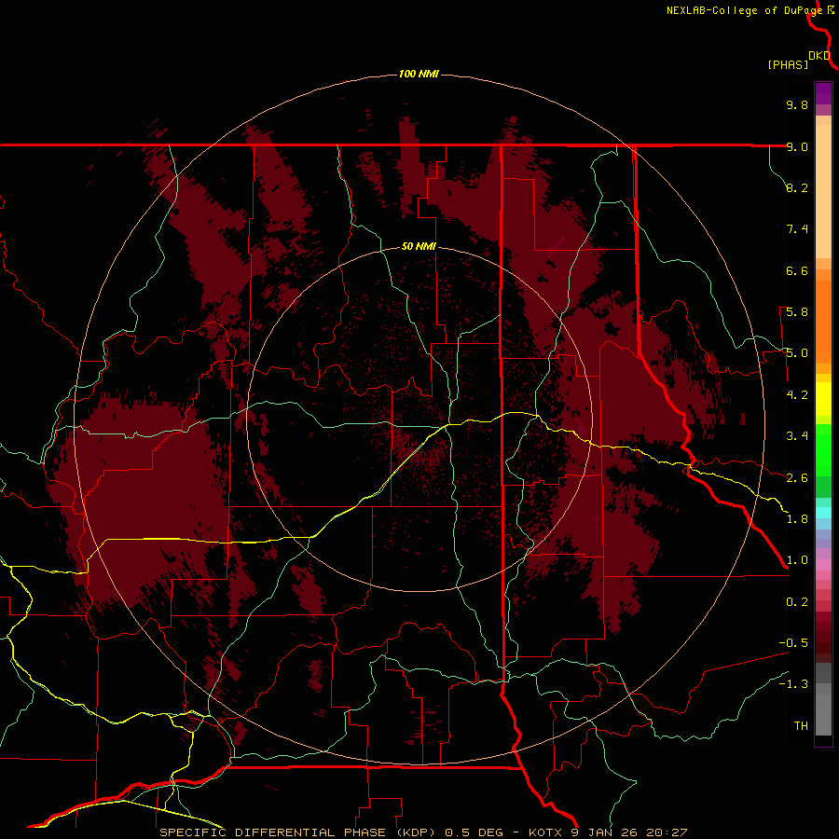Select the 1.0 scale value
This screenshot has width=839, height=839.
(x=797, y=560)
